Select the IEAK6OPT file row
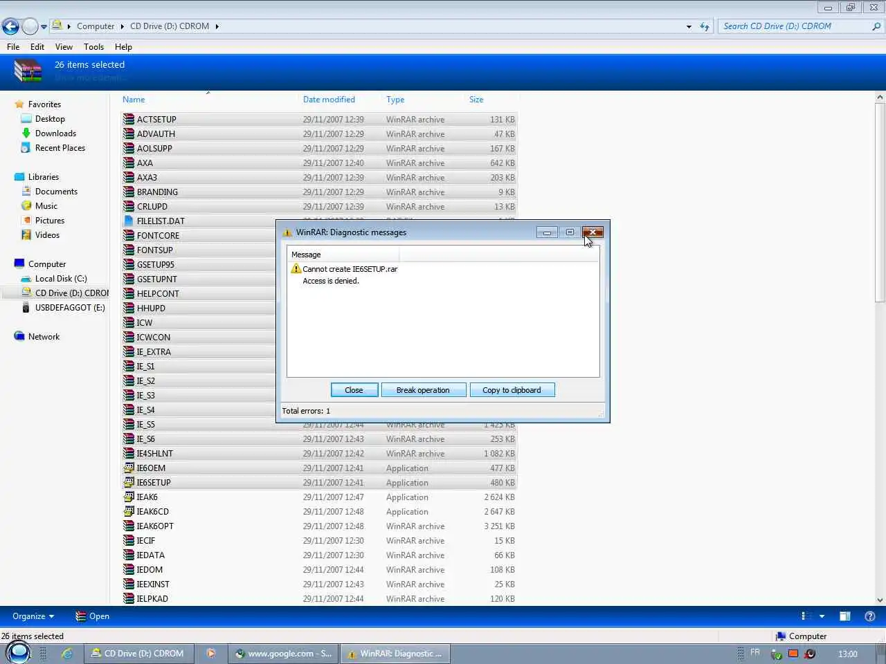The height and width of the screenshot is (664, 886). click(319, 526)
